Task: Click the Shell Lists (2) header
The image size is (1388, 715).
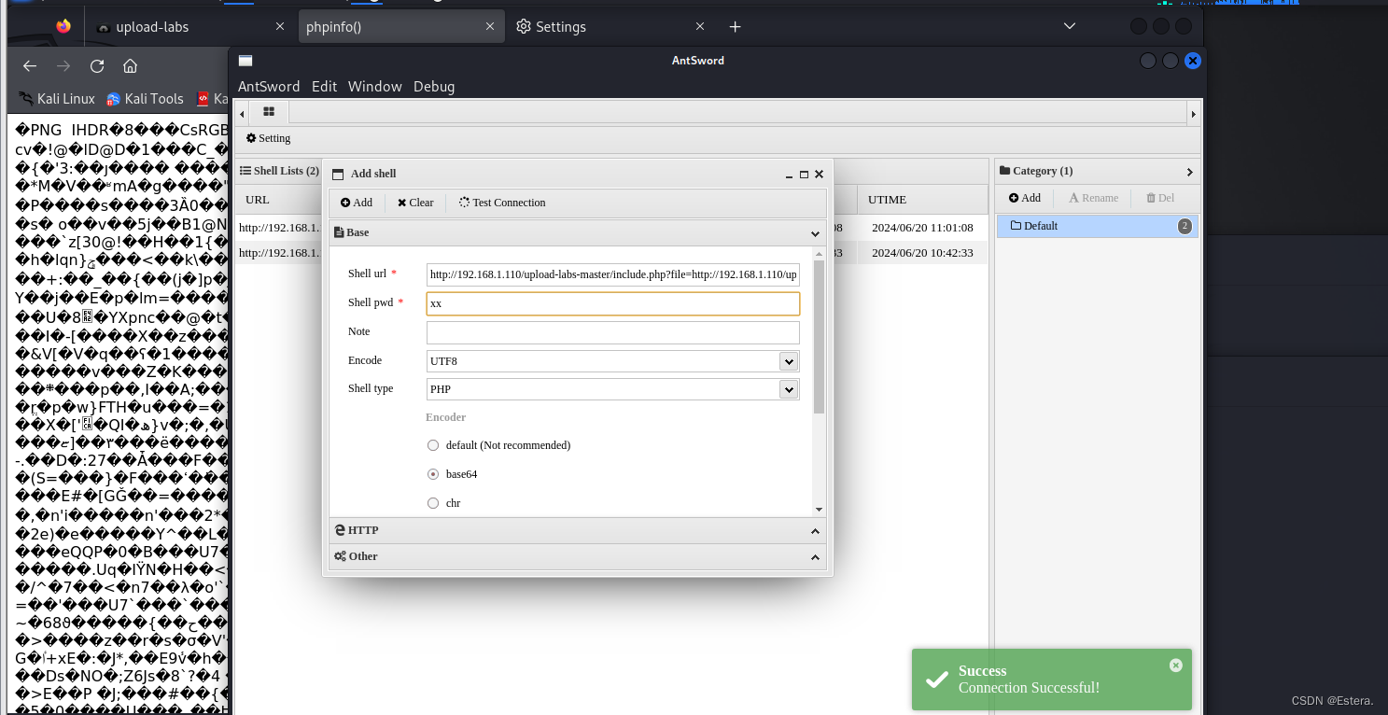Action: click(x=279, y=171)
